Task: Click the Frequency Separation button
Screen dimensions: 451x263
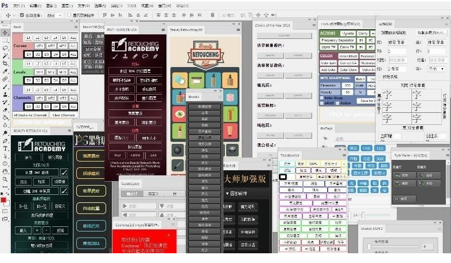Action: click(x=337, y=40)
